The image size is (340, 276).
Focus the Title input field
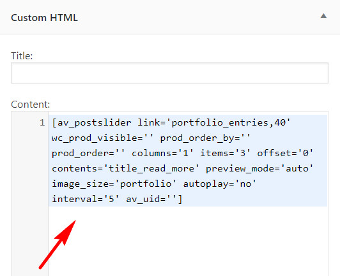pos(169,73)
